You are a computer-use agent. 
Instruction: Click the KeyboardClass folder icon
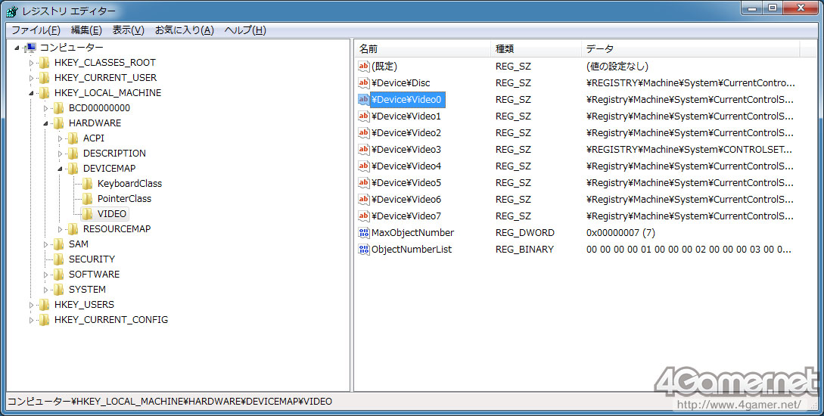click(87, 184)
